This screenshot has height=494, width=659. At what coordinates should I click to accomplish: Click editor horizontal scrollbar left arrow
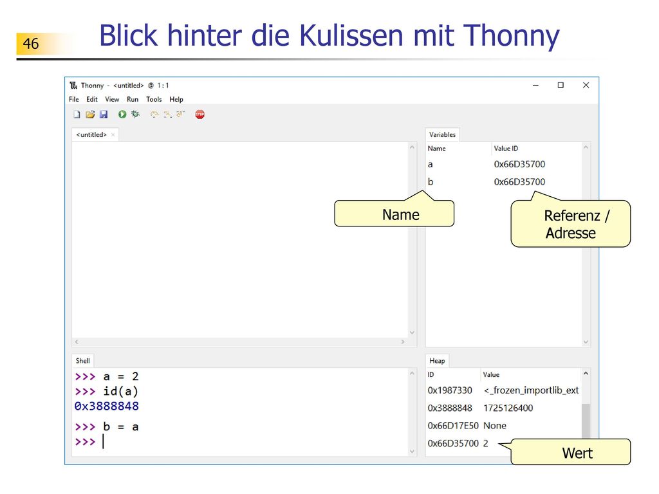[77, 342]
